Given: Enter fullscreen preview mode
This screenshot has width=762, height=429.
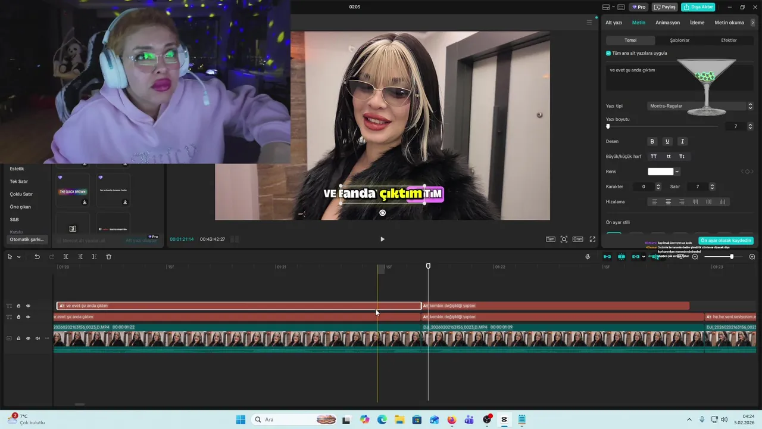Looking at the screenshot, I should pyautogui.click(x=592, y=239).
